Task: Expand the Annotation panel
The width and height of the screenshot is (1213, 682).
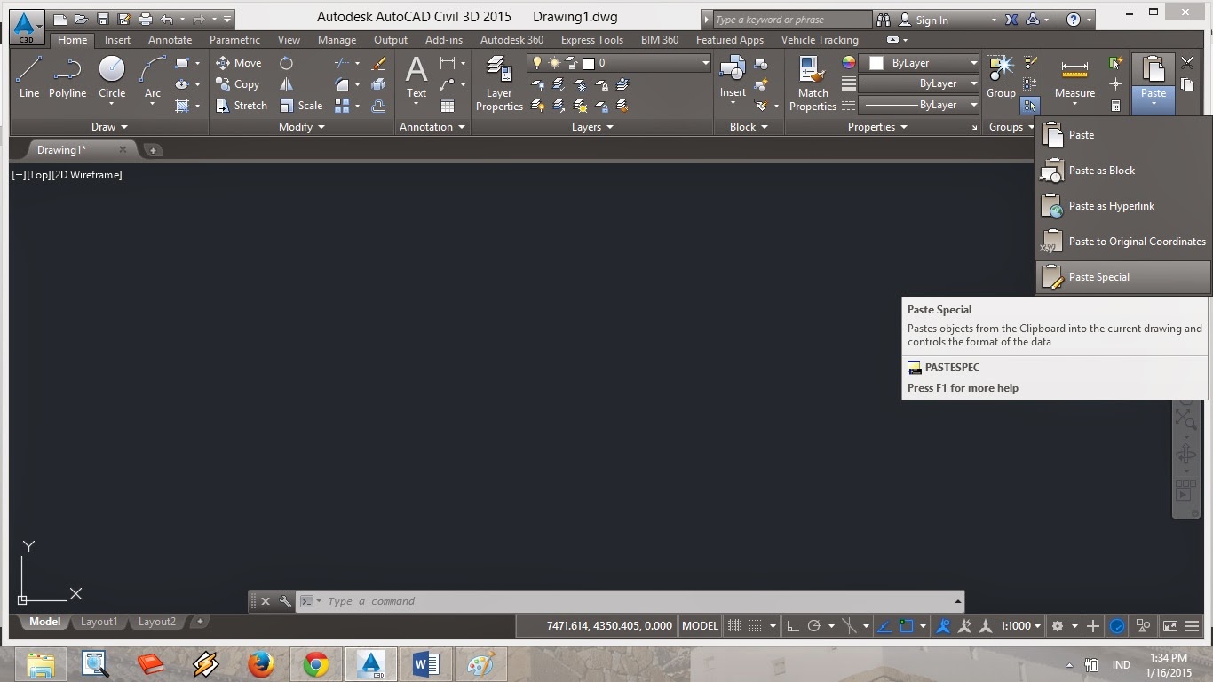Action: pos(432,127)
